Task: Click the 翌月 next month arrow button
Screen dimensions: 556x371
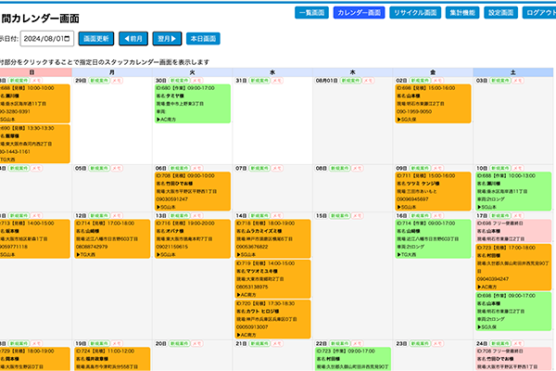Action: point(169,39)
